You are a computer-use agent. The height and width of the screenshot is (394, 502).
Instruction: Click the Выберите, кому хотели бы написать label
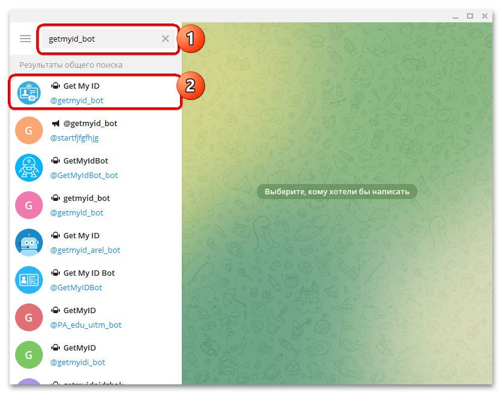337,191
